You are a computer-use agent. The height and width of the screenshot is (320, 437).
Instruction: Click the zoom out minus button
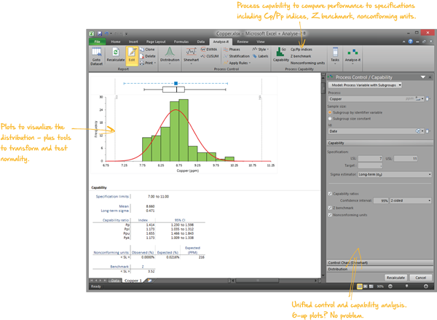390,286
